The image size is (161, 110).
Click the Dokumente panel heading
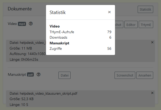20,9
